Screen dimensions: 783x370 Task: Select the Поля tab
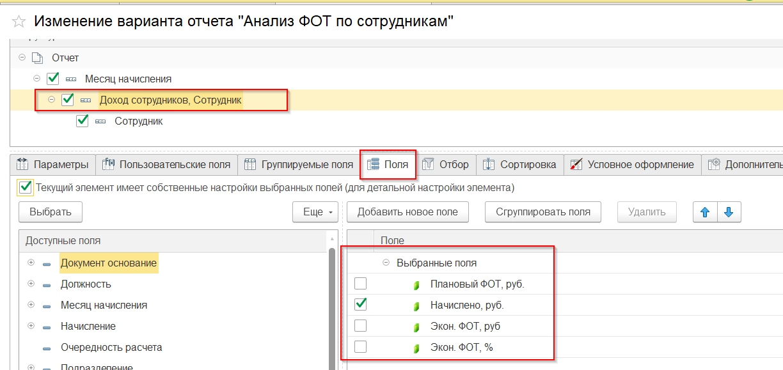point(389,164)
